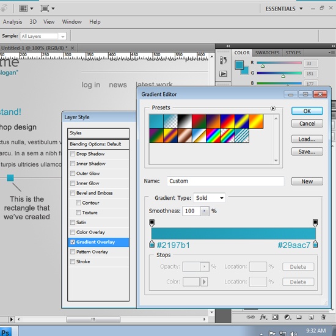
Task: Enable the Bevel and Emboss checkbox
Action: [73, 193]
